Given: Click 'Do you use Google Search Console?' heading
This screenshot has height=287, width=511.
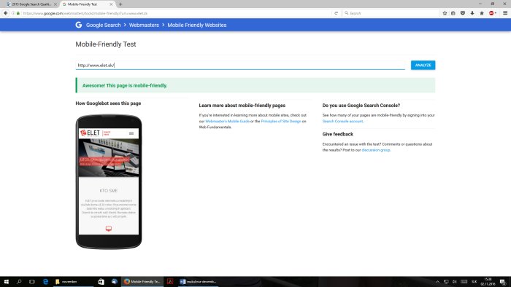Looking at the screenshot, I should pos(361,106).
